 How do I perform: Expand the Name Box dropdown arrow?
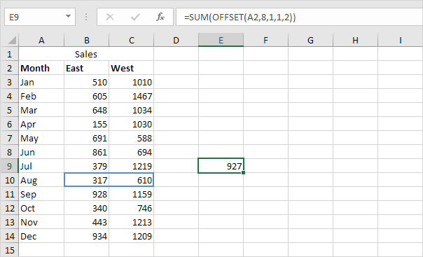[68, 16]
